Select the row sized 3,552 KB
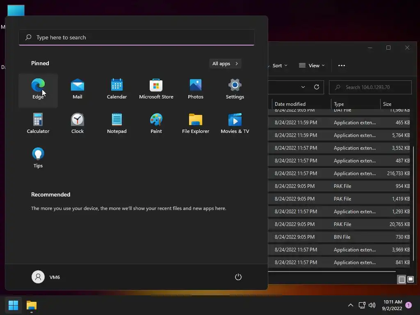420x315 pixels. [339, 148]
